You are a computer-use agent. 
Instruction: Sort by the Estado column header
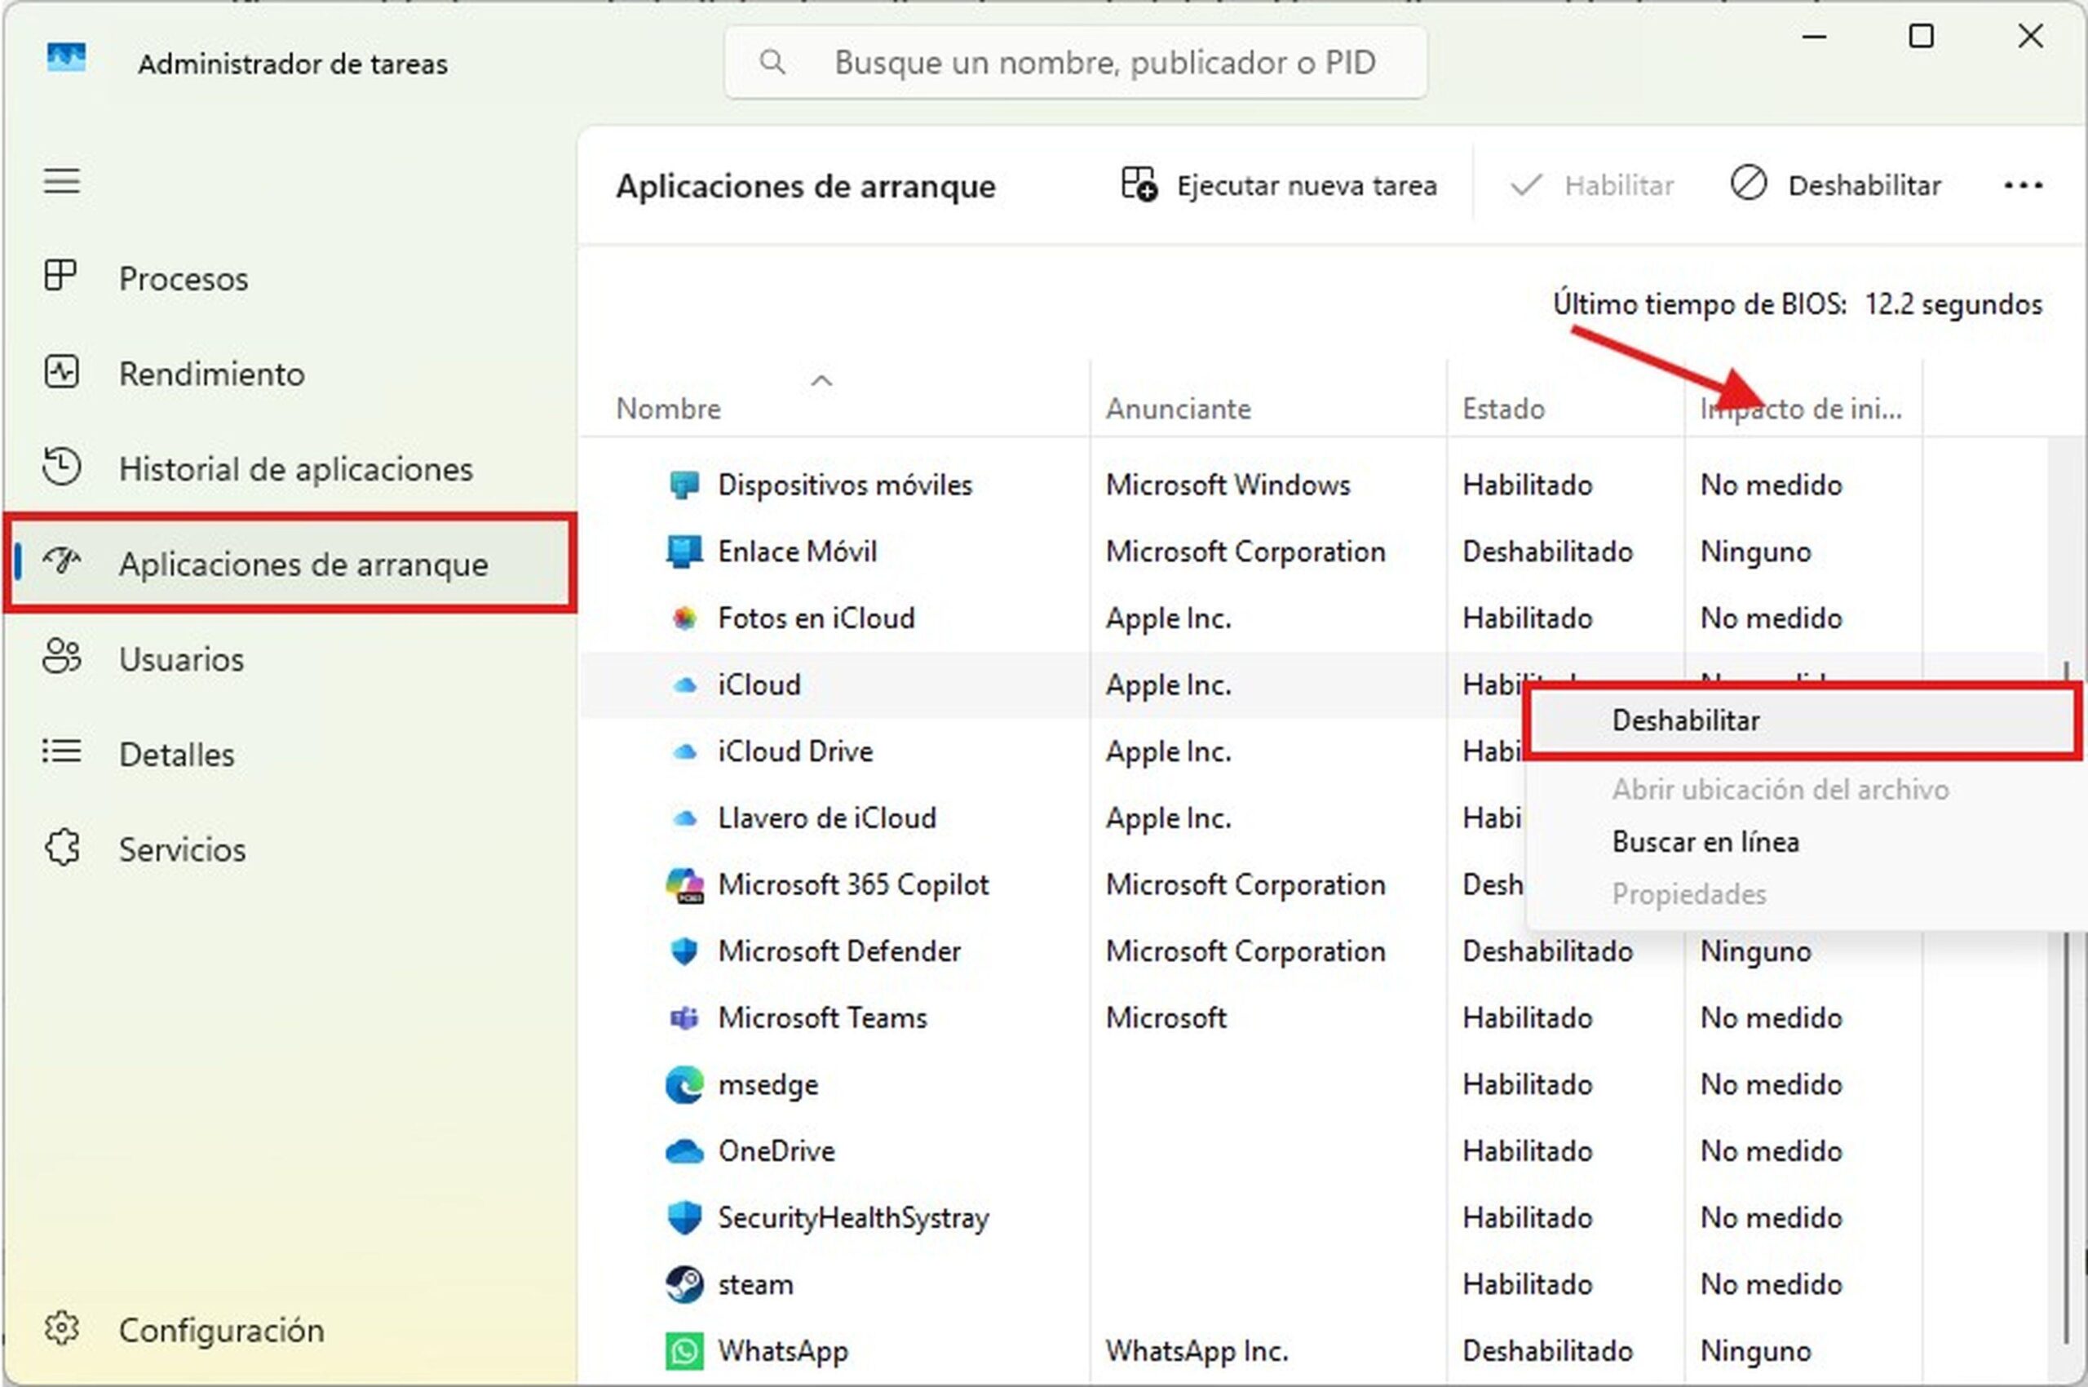point(1503,409)
